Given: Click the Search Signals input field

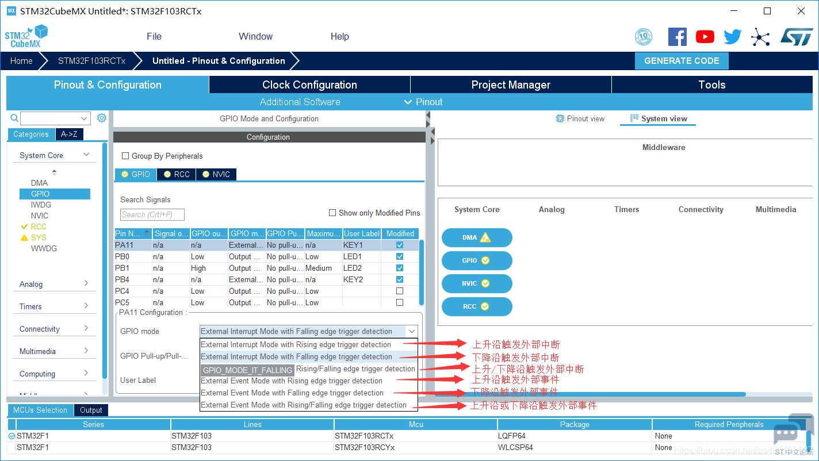Looking at the screenshot, I should [152, 214].
